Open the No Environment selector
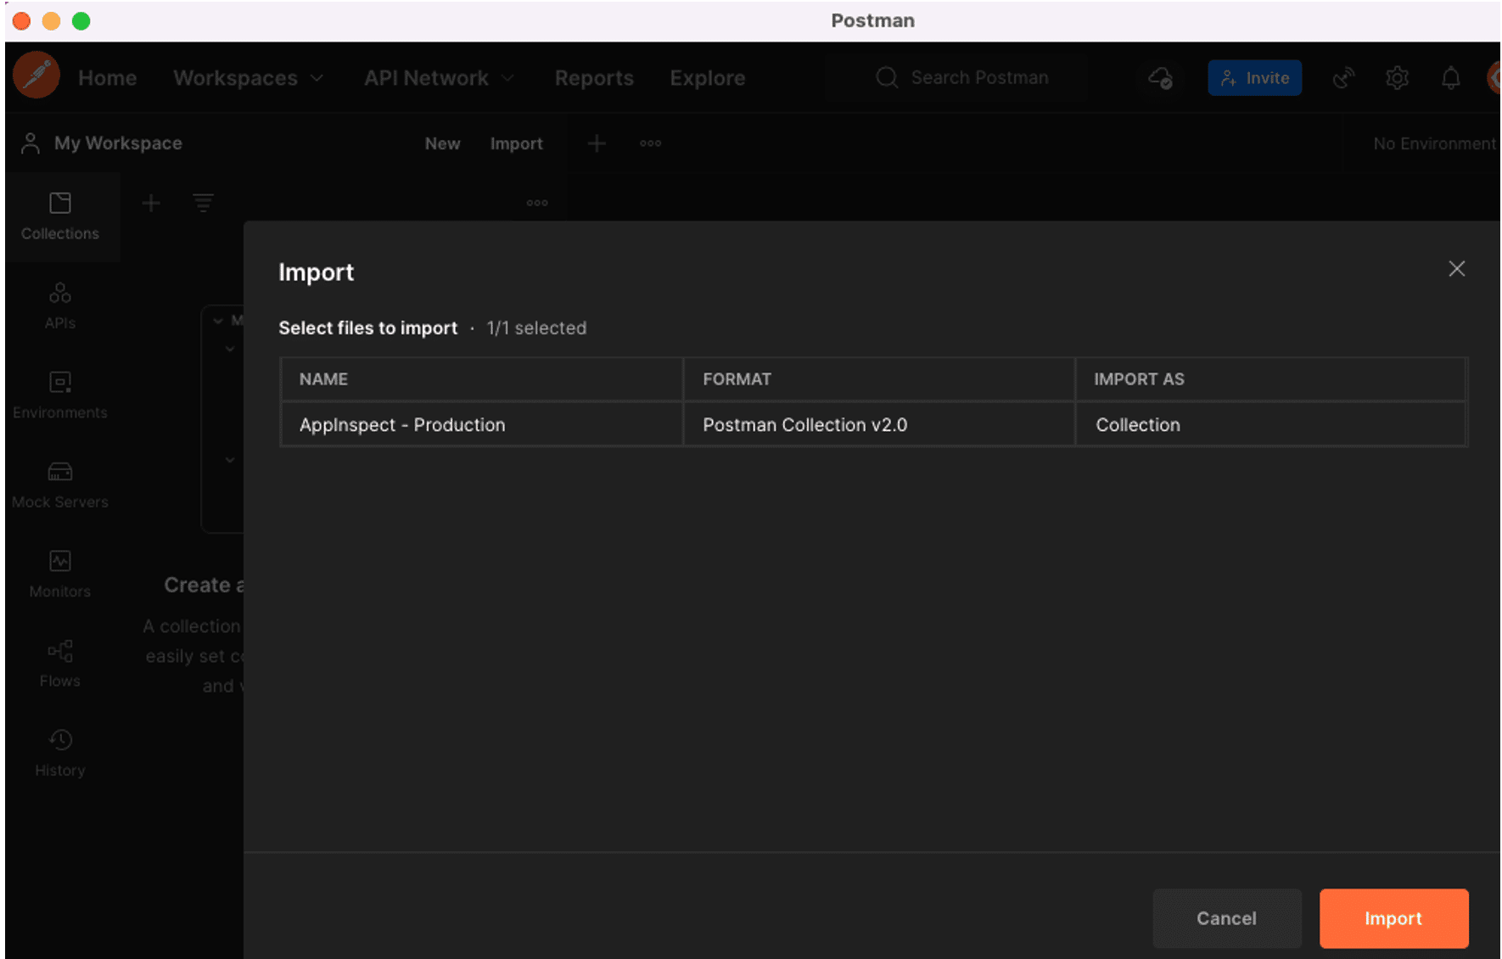Screen dimensions: 1502x959 1435,143
